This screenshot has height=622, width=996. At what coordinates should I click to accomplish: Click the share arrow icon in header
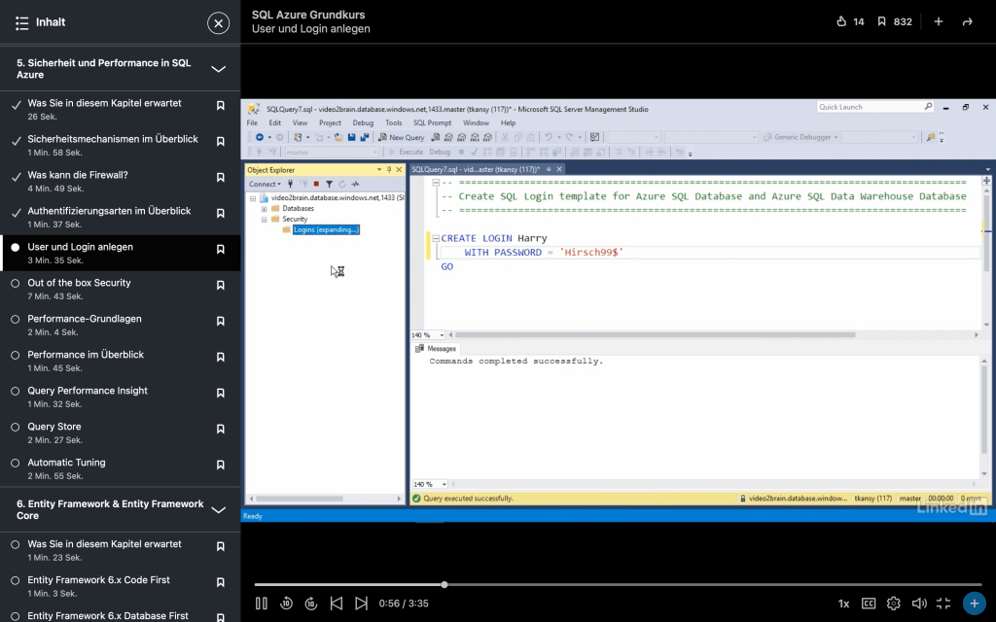[967, 21]
